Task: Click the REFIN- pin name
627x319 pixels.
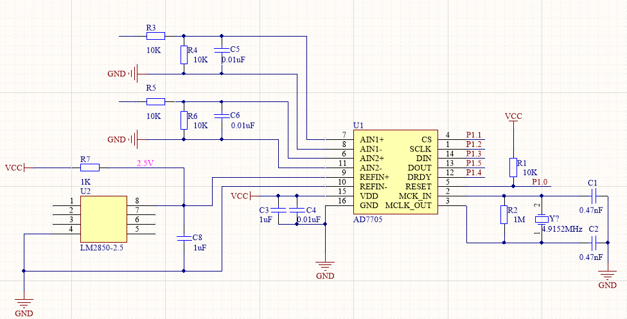Action: pos(373,187)
